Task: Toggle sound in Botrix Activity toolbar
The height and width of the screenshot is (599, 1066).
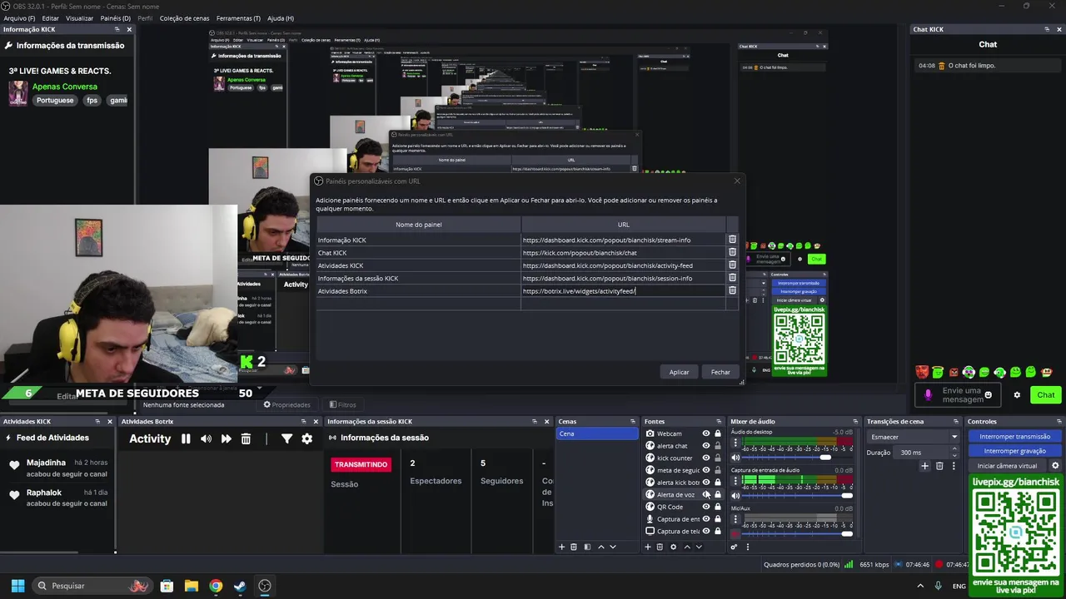Action: click(x=206, y=438)
